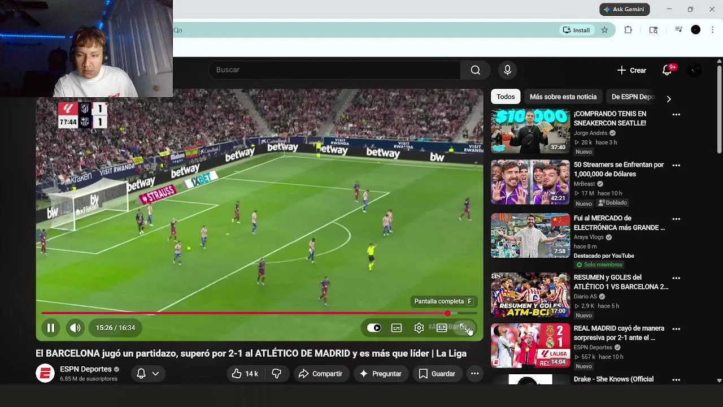Screen dimensions: 723x407
Task: Open the MrBeast 50 Streamers thumbnail
Action: 530,182
